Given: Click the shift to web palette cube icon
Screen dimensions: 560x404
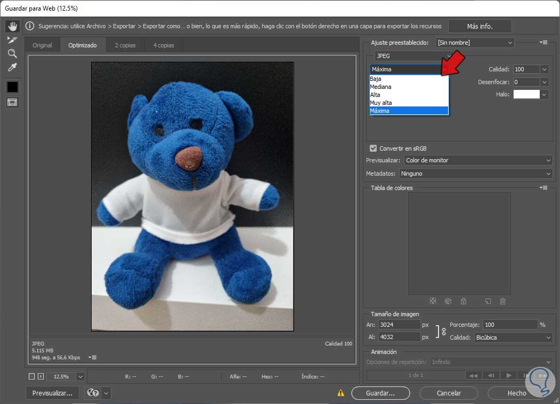Looking at the screenshot, I should [x=448, y=301].
